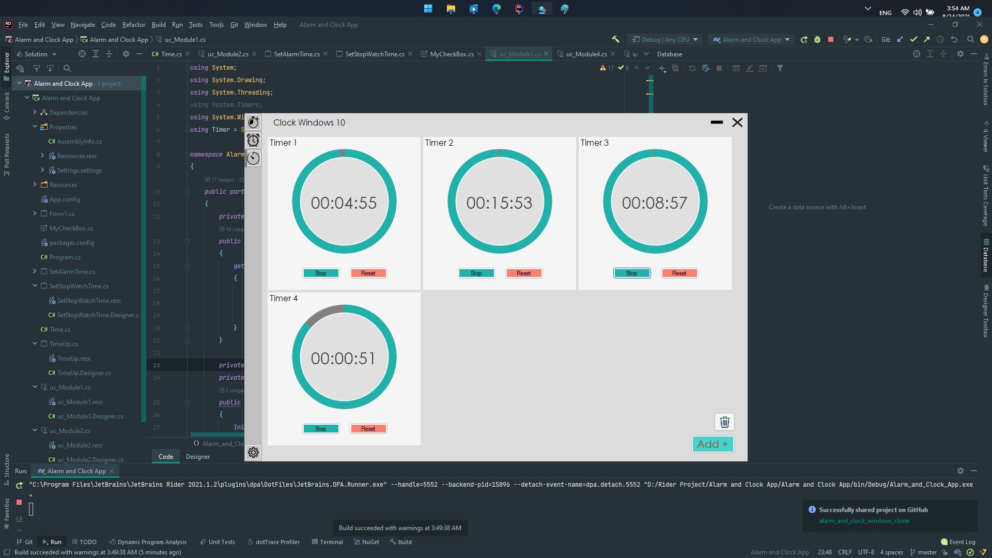Open the Terminal tool window
The height and width of the screenshot is (558, 992).
point(328,542)
